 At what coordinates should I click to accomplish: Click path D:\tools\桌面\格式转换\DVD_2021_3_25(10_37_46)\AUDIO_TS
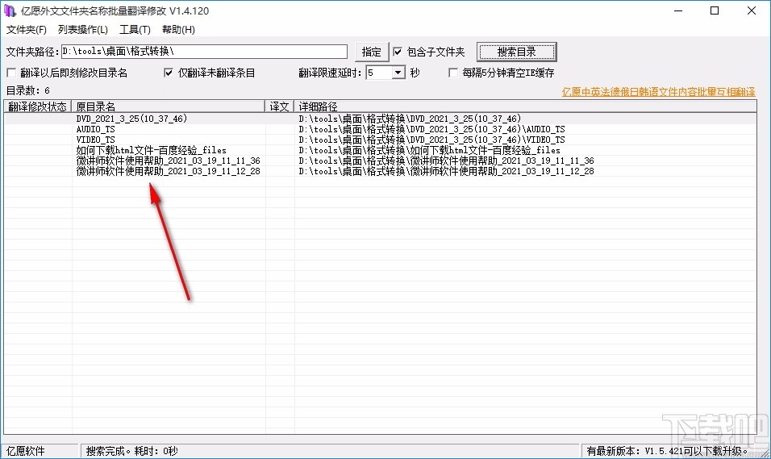[431, 129]
